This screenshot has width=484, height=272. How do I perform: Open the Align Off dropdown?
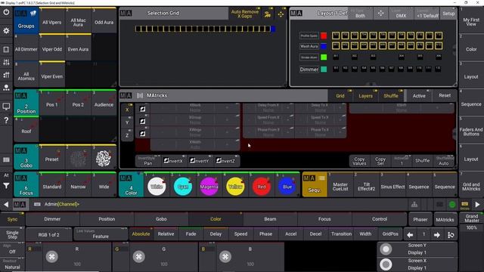tap(12, 249)
